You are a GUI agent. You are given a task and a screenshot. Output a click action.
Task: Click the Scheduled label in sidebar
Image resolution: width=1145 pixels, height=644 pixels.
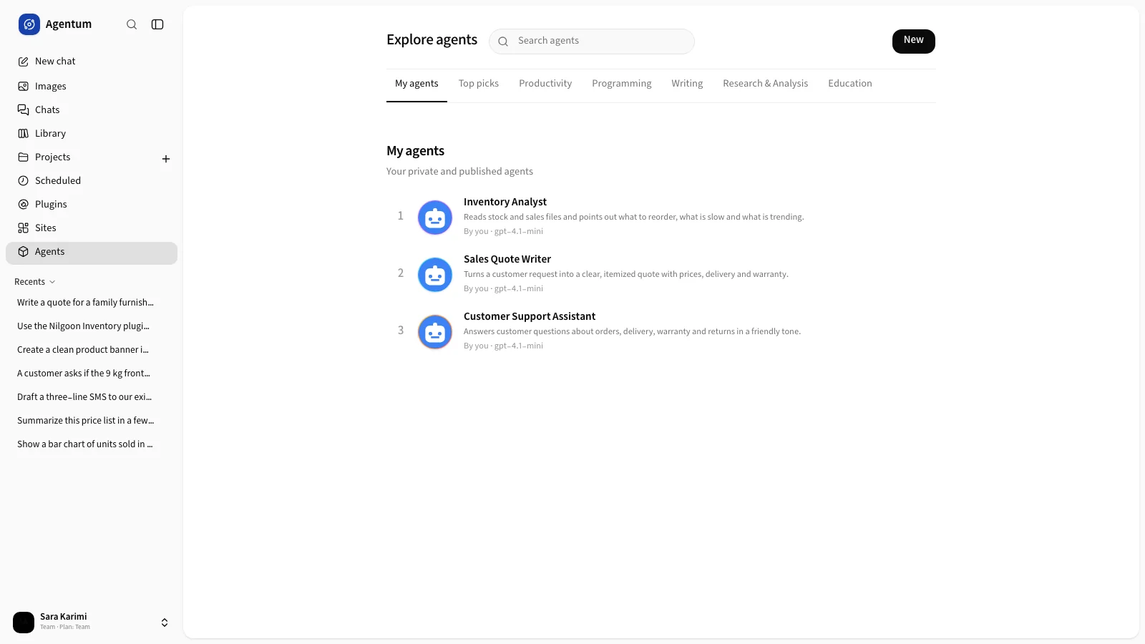(58, 181)
